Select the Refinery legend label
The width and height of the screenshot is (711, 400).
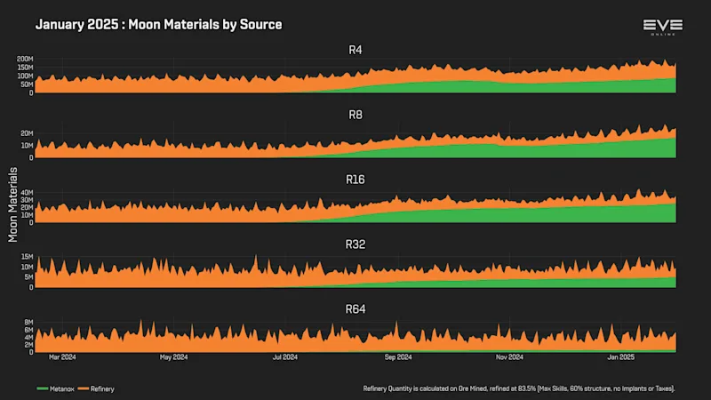point(102,389)
